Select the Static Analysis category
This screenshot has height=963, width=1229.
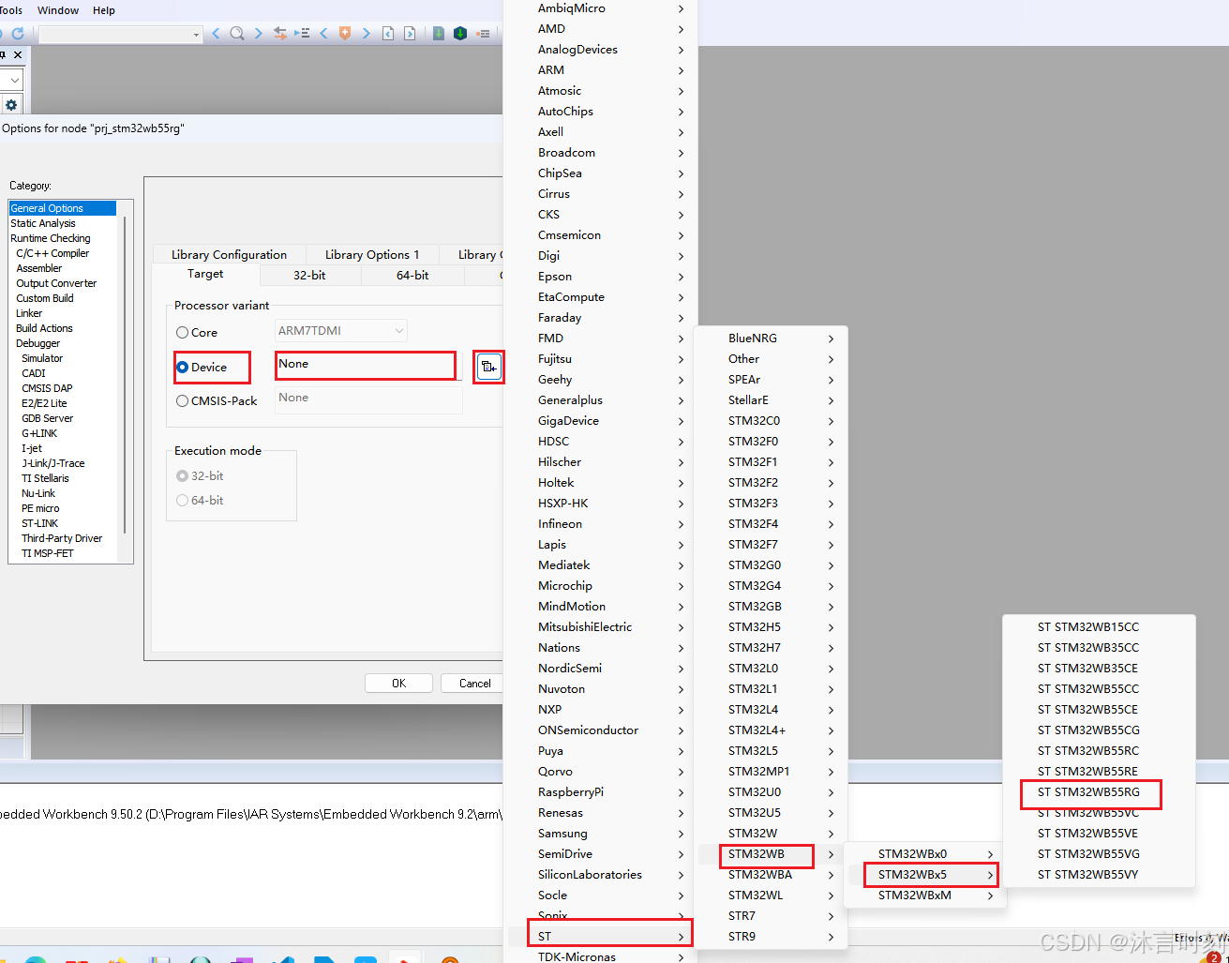pyautogui.click(x=43, y=223)
